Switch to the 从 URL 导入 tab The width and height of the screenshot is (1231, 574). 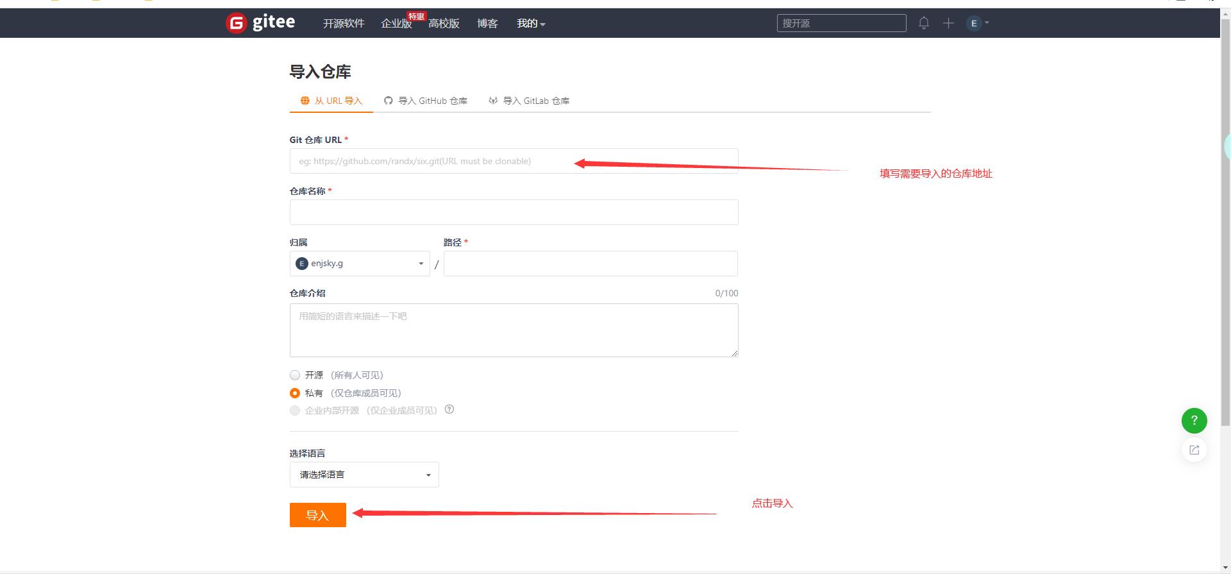click(331, 101)
